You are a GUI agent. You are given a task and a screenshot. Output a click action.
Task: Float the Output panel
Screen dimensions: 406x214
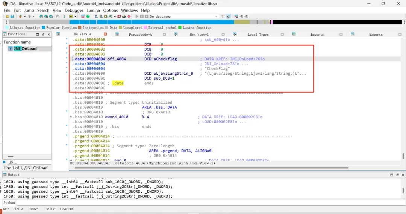point(397,175)
